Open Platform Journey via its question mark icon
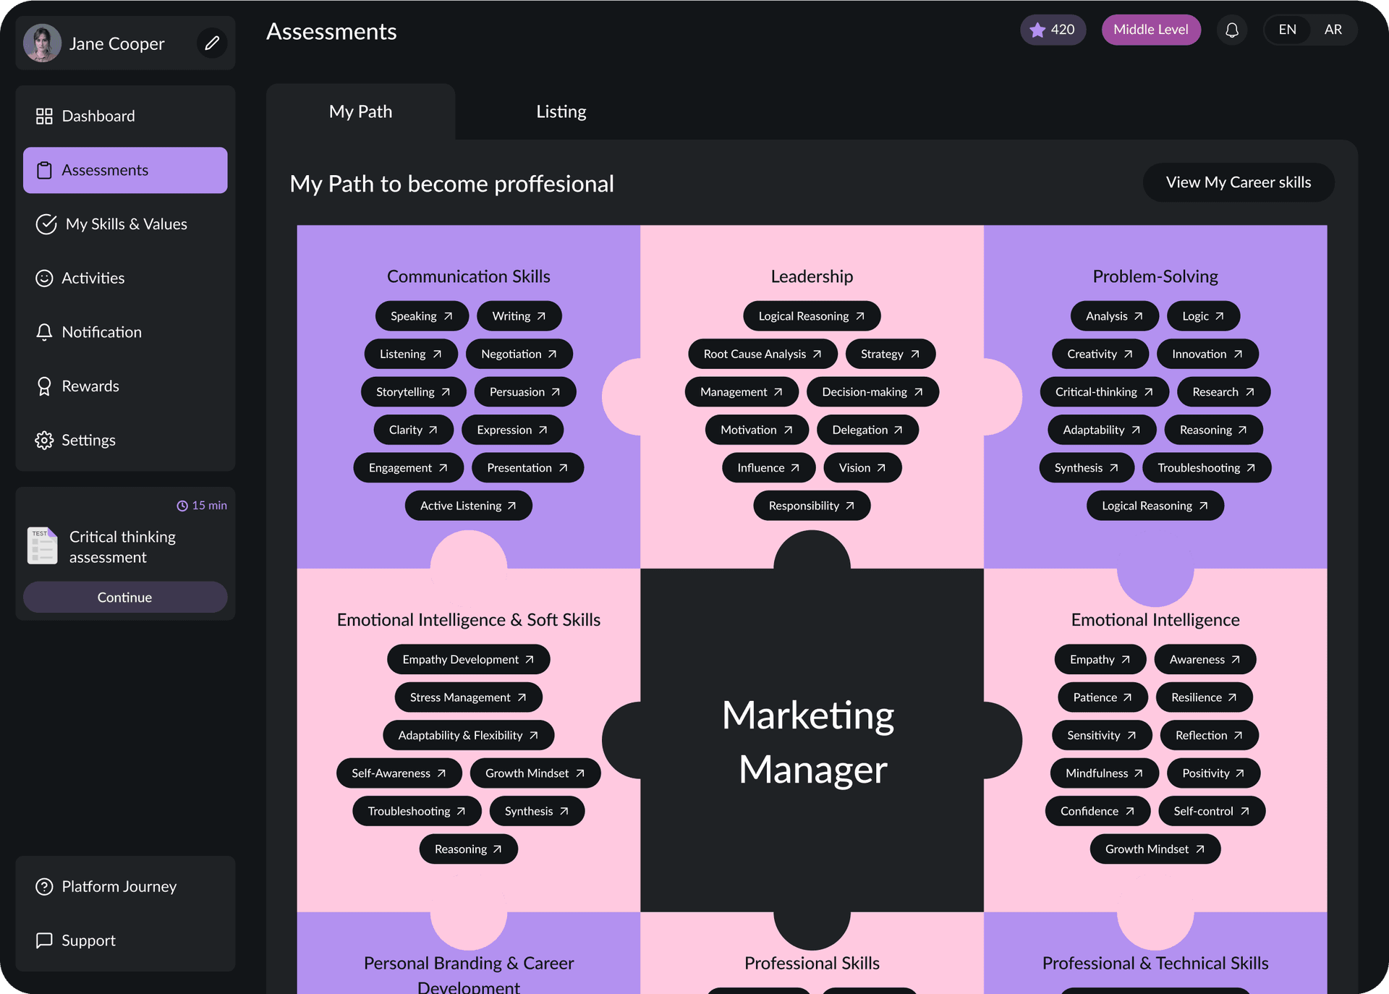 pos(45,886)
